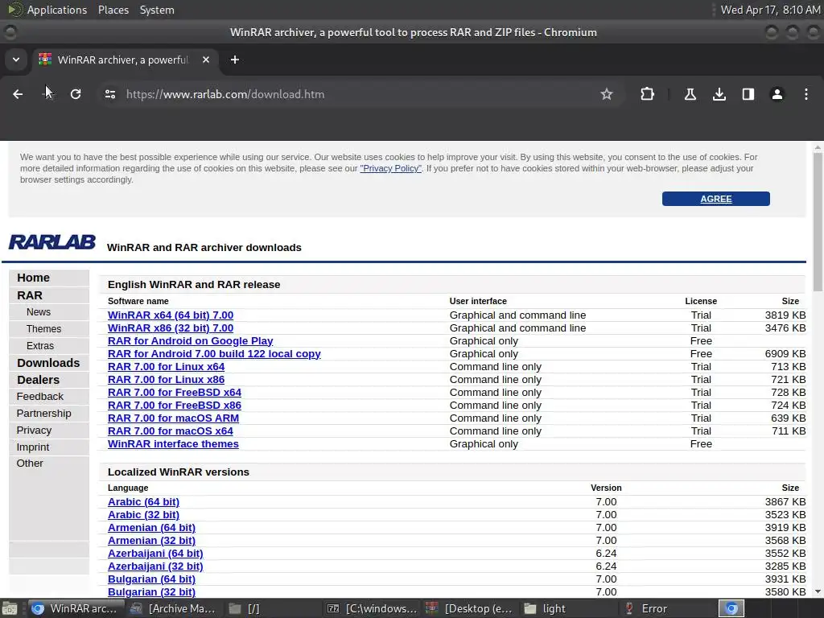Viewport: 824px width, 618px height.
Task: Select RAR in the sidebar
Action: tap(30, 295)
